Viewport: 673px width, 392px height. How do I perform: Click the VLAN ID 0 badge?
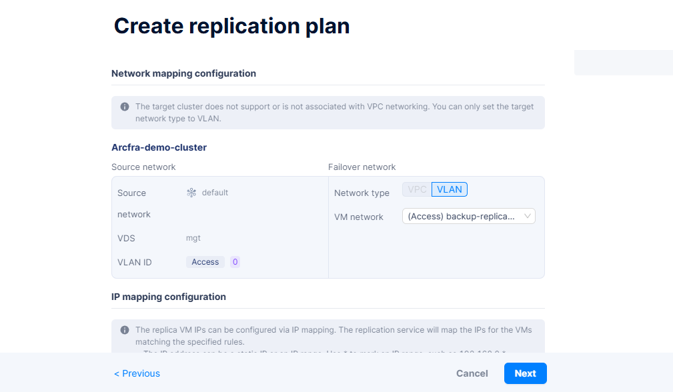235,262
